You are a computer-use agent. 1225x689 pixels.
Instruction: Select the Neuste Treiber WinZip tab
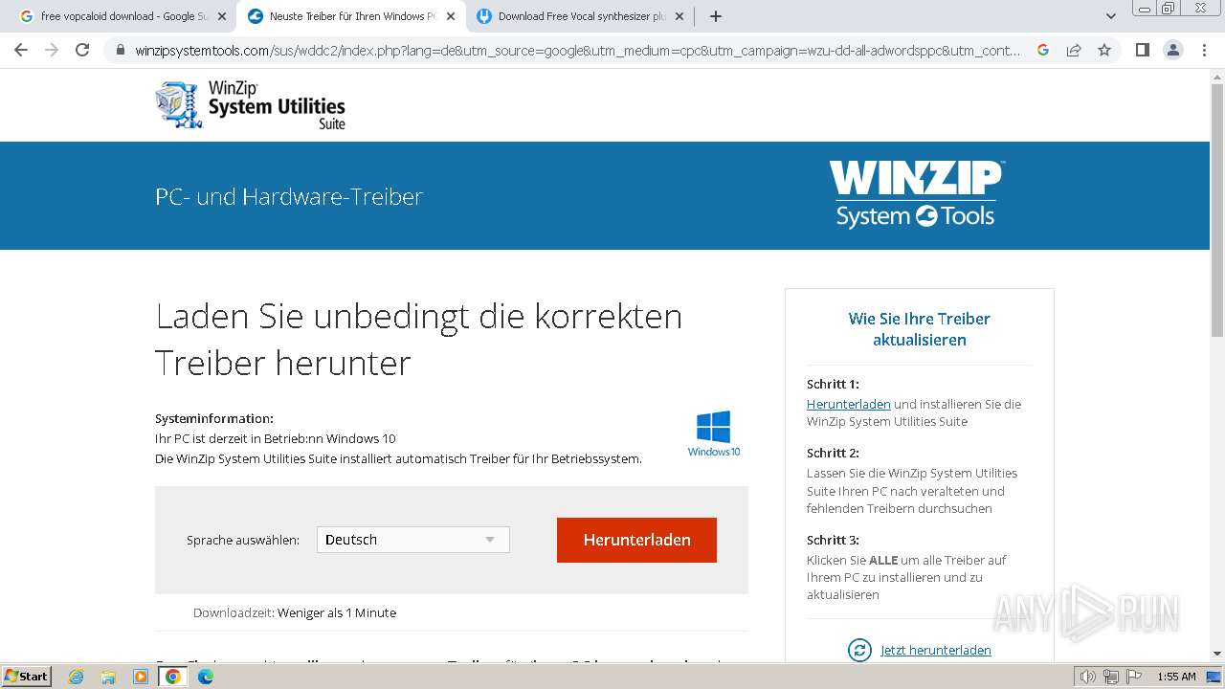click(350, 16)
